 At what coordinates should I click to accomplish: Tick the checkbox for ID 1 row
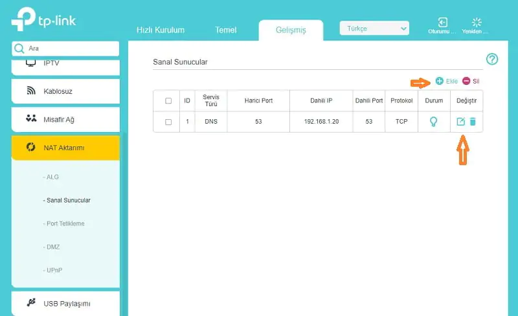(168, 122)
